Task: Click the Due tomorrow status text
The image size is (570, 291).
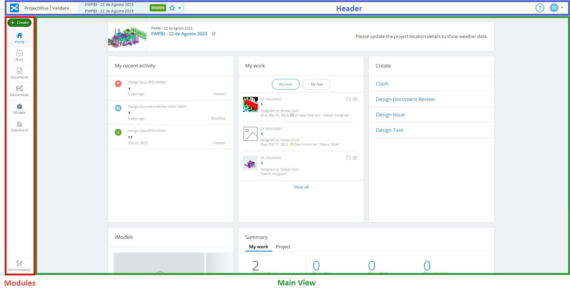Action: tap(305, 144)
